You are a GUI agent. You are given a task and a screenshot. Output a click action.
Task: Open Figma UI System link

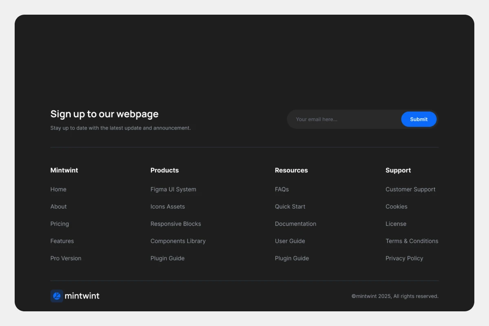tap(173, 189)
